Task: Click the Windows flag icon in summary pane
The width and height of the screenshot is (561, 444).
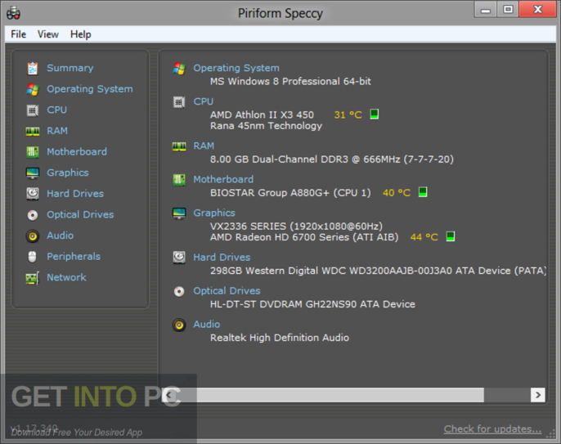Action: pos(179,69)
